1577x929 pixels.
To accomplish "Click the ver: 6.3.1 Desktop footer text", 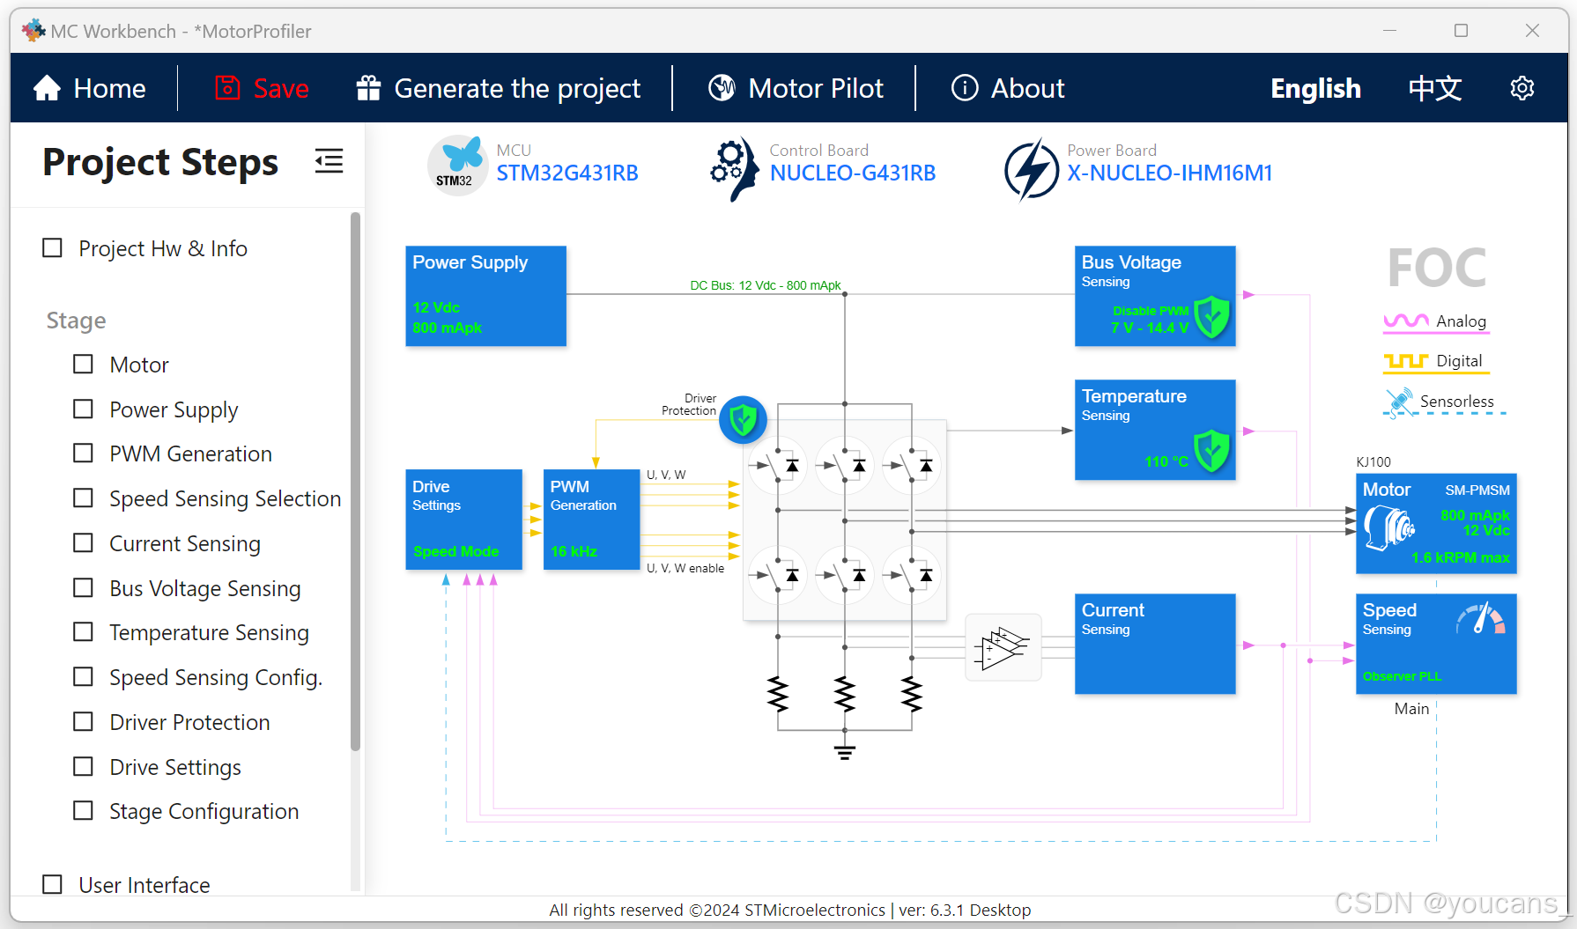I will pyautogui.click(x=965, y=910).
